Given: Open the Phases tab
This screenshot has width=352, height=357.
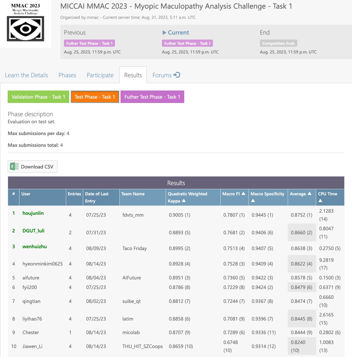Looking at the screenshot, I should 67,75.
